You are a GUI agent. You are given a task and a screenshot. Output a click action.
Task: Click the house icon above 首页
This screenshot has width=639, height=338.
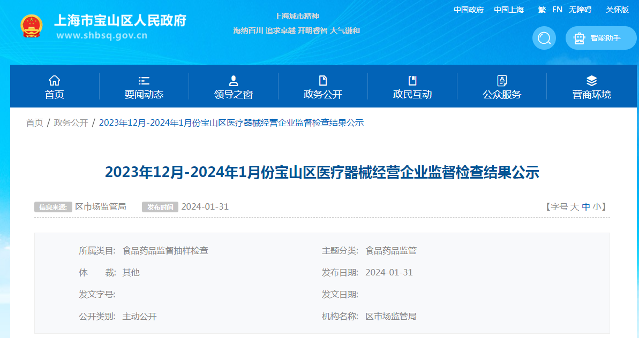pyautogui.click(x=54, y=81)
